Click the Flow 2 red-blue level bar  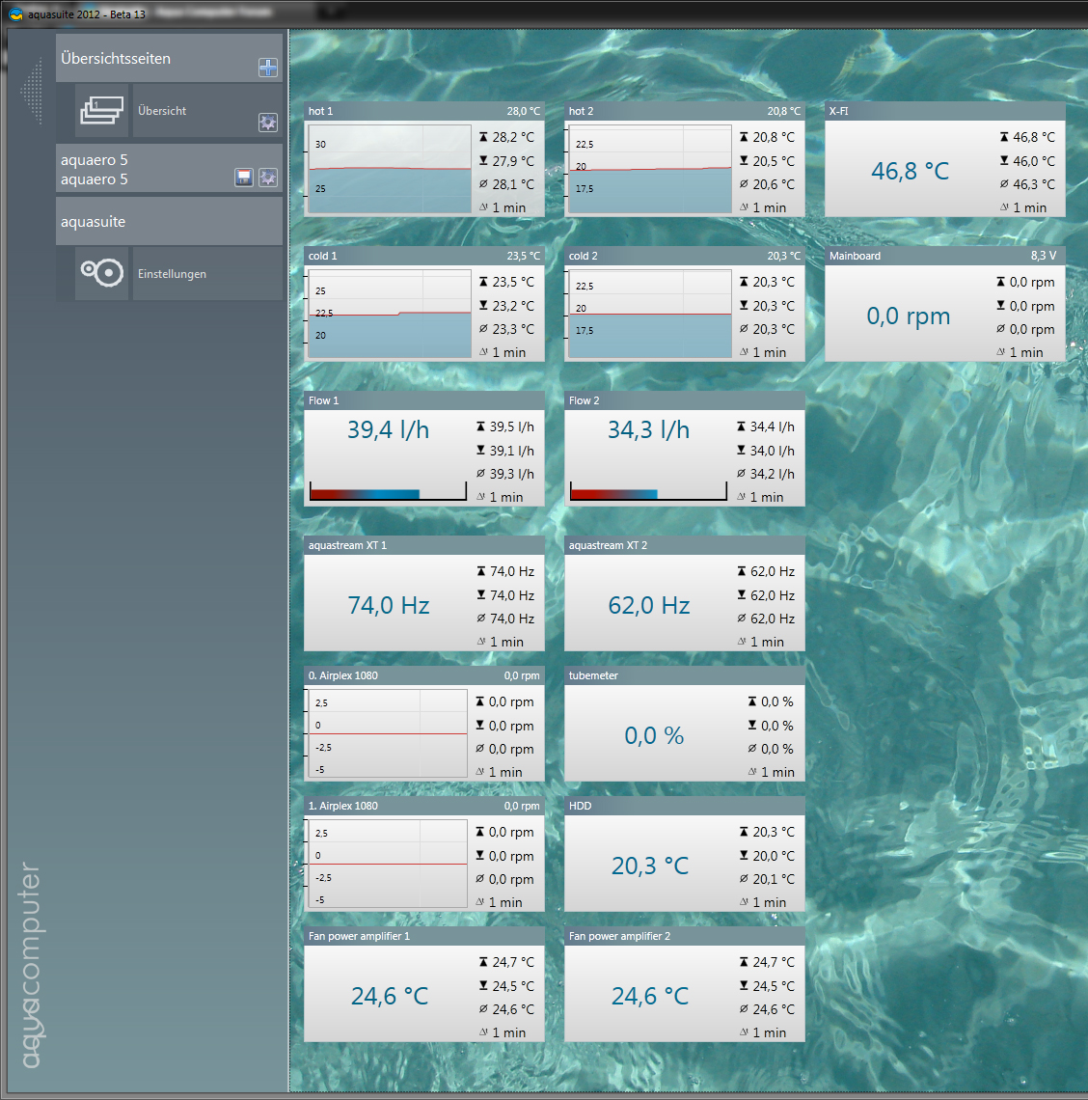[x=647, y=492]
